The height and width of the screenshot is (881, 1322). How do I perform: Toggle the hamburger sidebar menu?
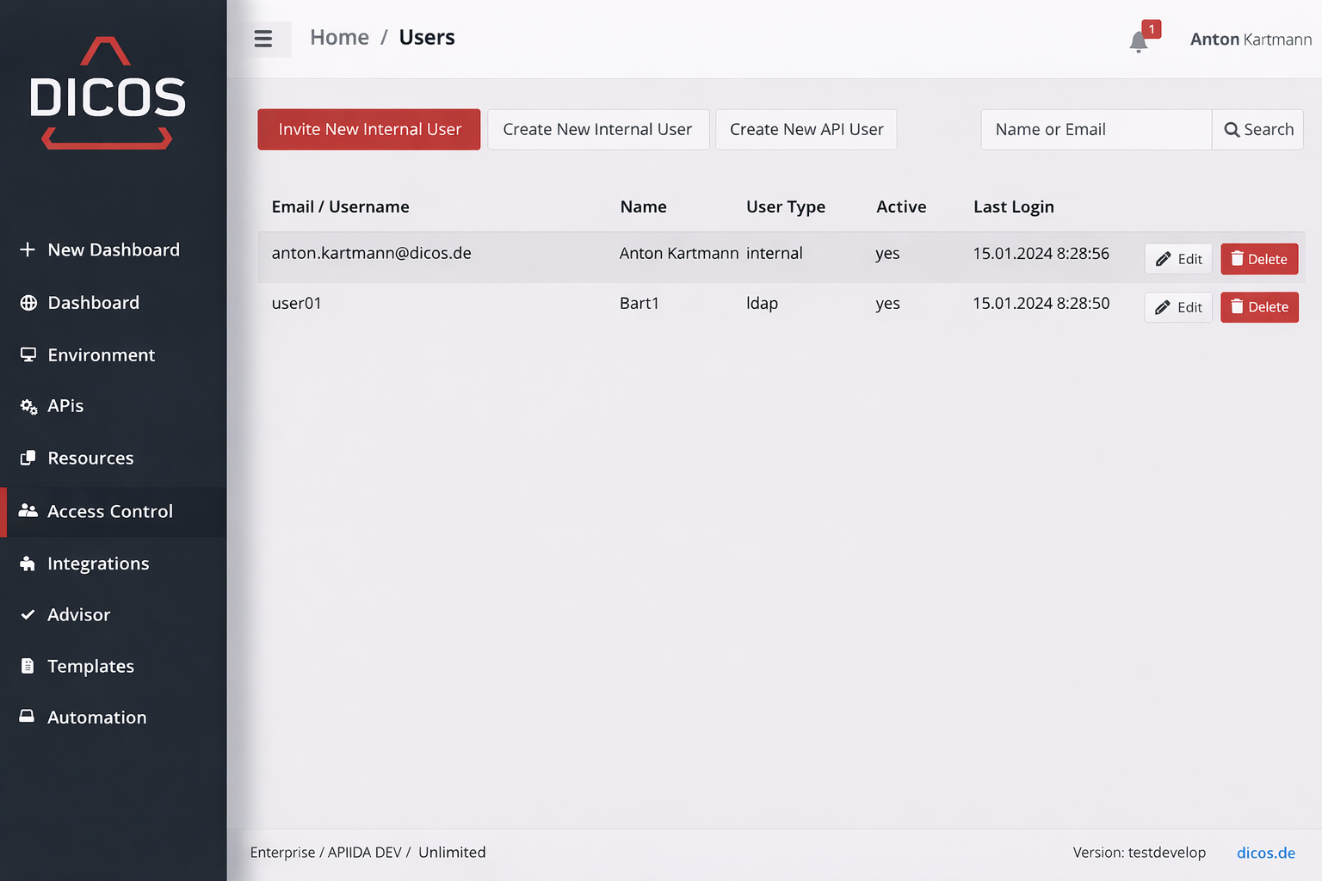tap(263, 39)
